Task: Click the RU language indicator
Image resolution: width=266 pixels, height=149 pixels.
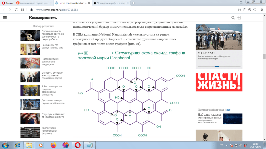Action: pos(221,145)
